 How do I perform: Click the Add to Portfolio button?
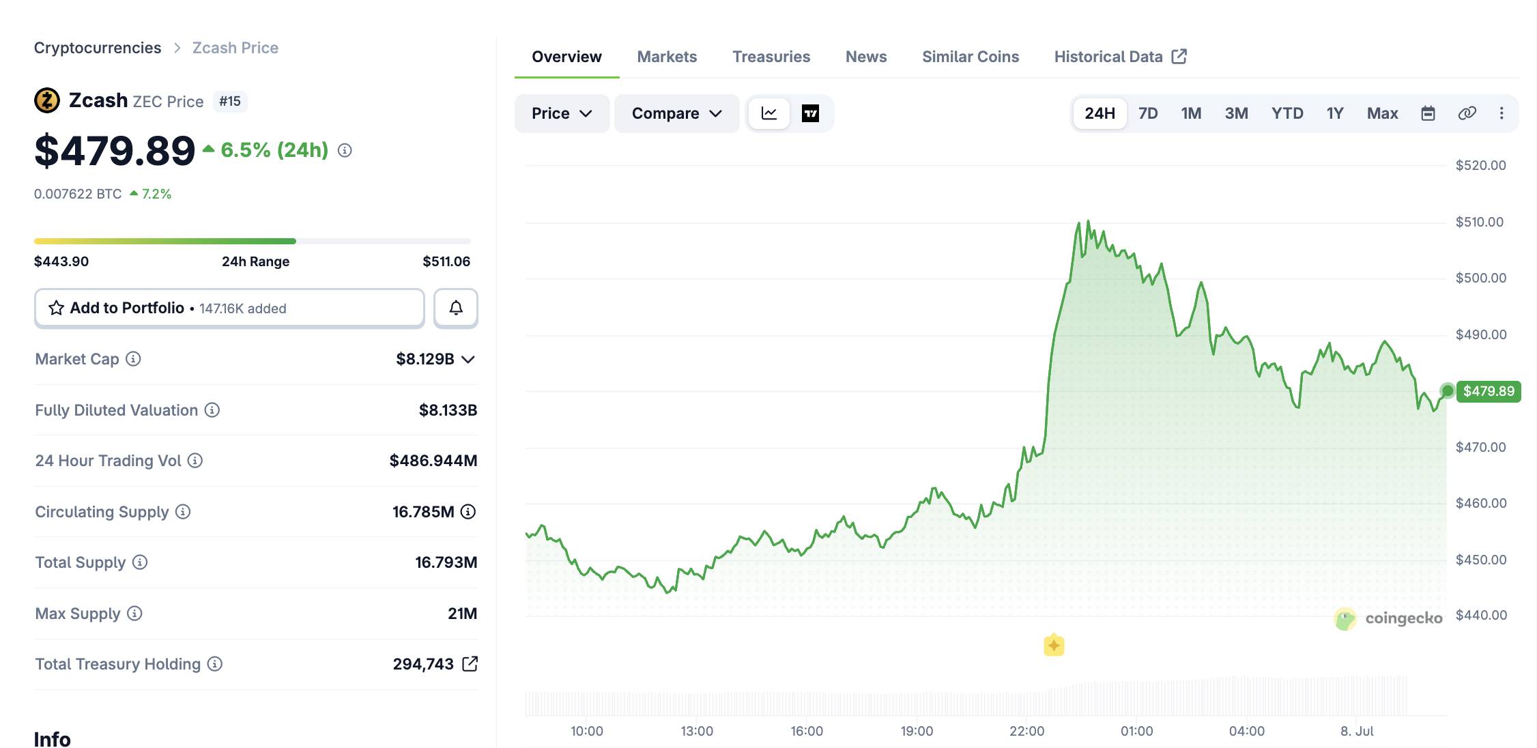(229, 308)
